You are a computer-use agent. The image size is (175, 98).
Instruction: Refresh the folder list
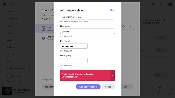pyautogui.click(x=124, y=27)
